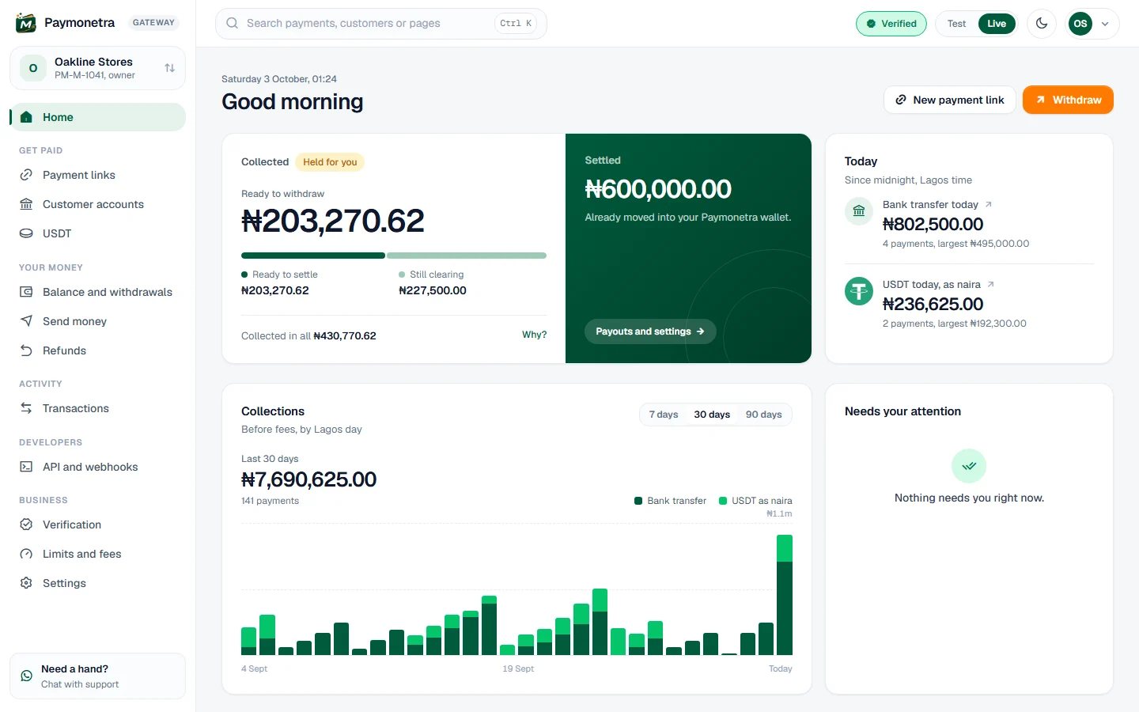This screenshot has height=712, width=1139.
Task: Click the WhatsApp support chat icon
Action: pos(27,676)
